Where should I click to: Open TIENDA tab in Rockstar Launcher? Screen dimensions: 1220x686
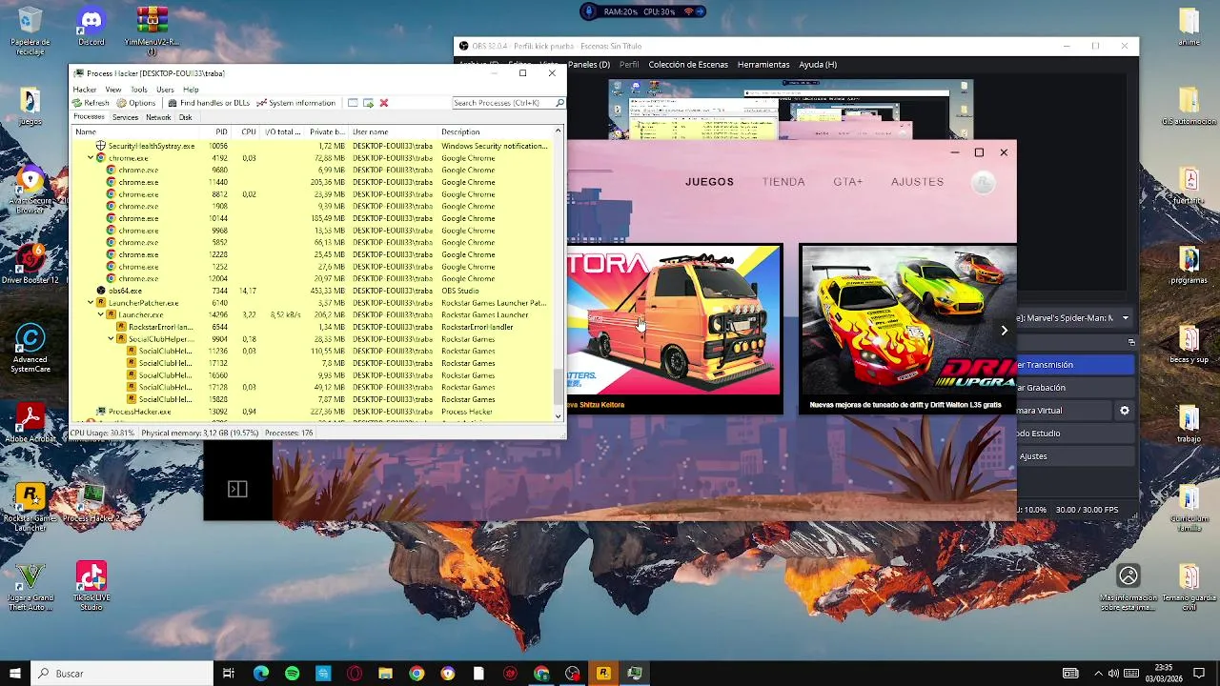pyautogui.click(x=783, y=182)
